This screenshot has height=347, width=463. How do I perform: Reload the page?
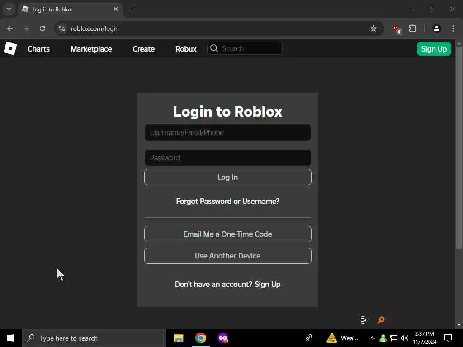(43, 28)
